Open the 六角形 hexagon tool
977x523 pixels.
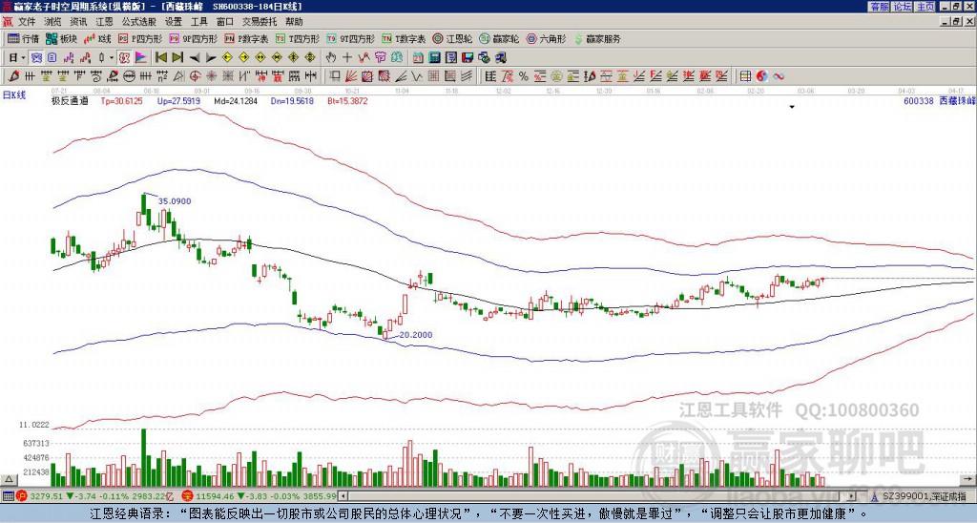(546, 38)
